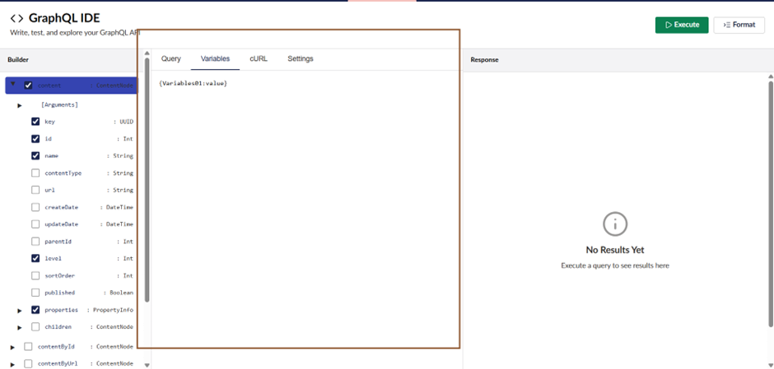Click the [Arguments] tree label

coord(60,105)
